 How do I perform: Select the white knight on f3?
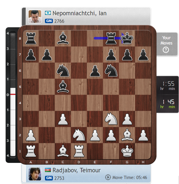(111, 119)
